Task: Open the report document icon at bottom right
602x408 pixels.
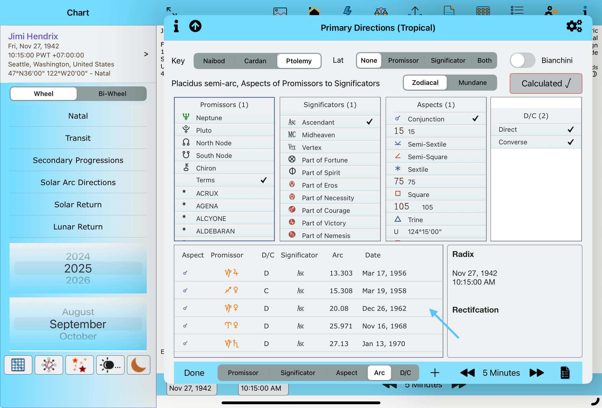Action: coord(565,373)
